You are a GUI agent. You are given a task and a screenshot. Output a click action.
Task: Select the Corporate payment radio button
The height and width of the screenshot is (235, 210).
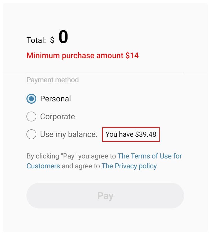(x=31, y=117)
